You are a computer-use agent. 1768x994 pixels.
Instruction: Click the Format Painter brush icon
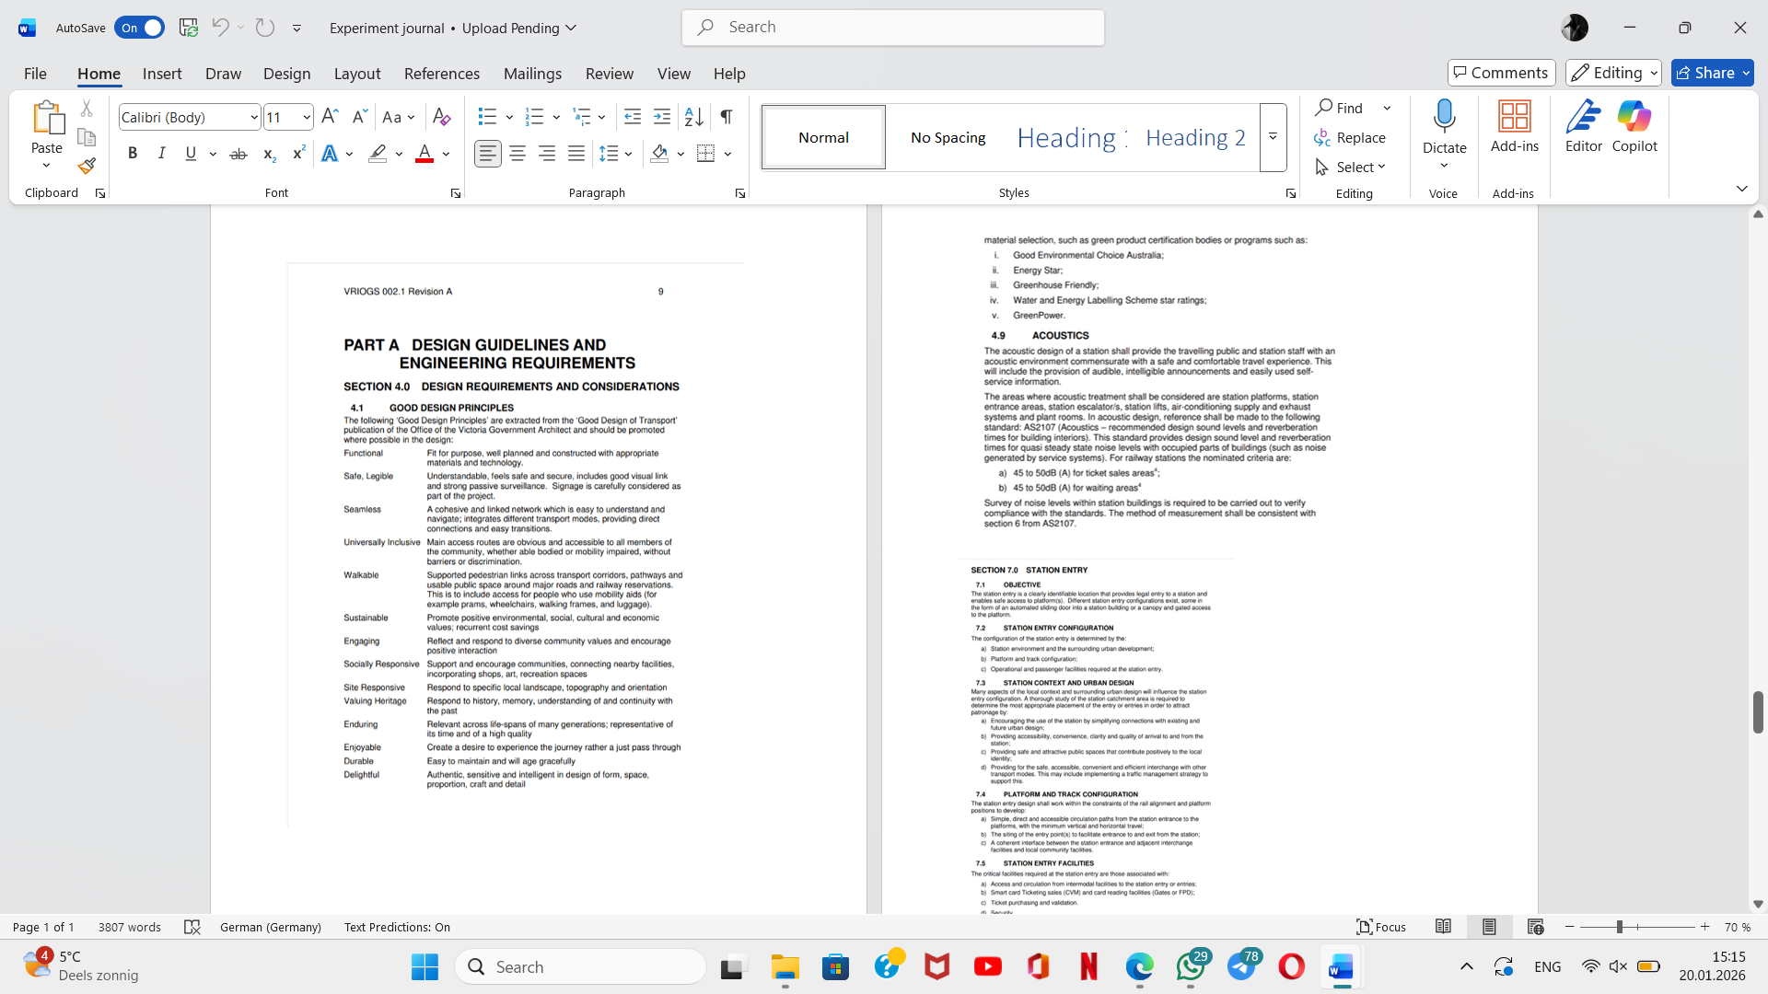[87, 167]
